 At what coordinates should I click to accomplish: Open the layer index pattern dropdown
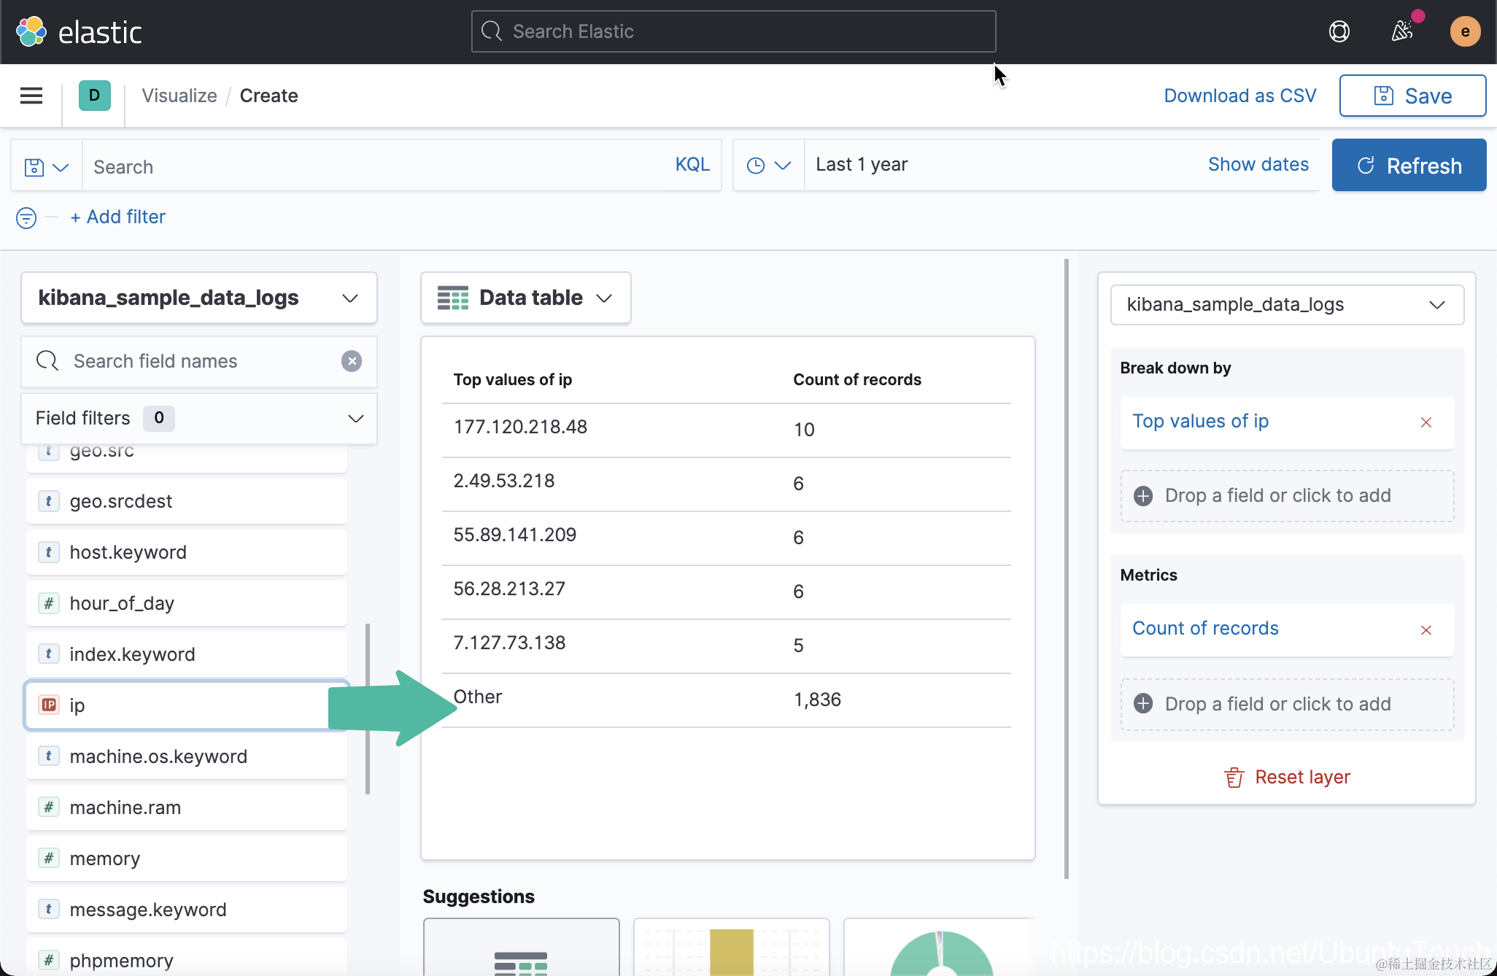[1286, 305]
